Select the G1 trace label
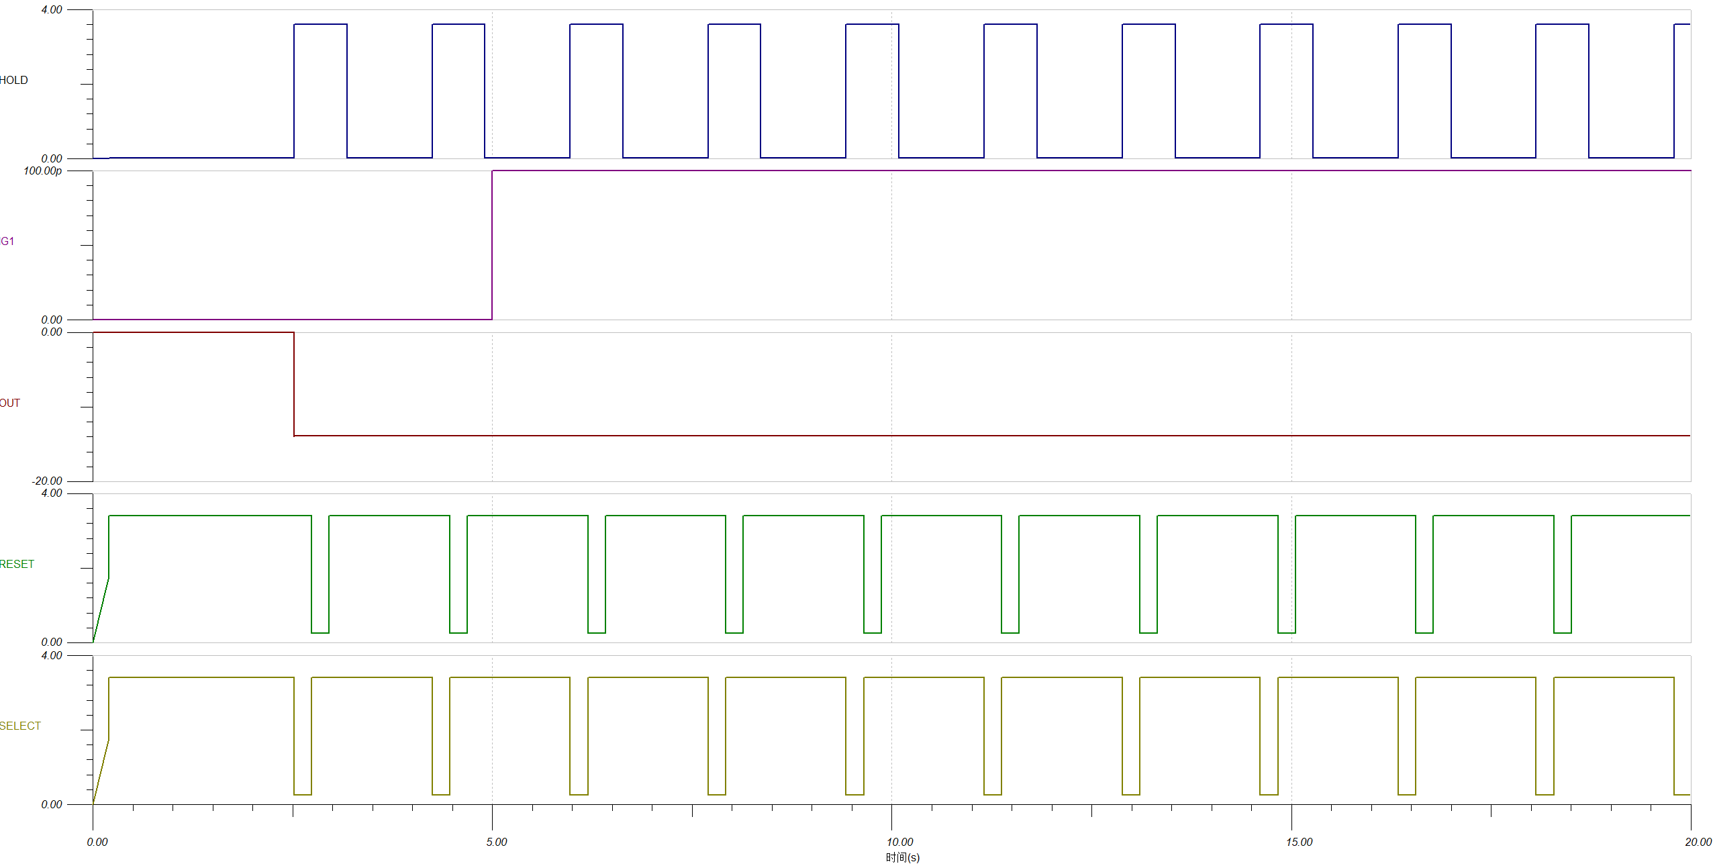 (x=7, y=241)
